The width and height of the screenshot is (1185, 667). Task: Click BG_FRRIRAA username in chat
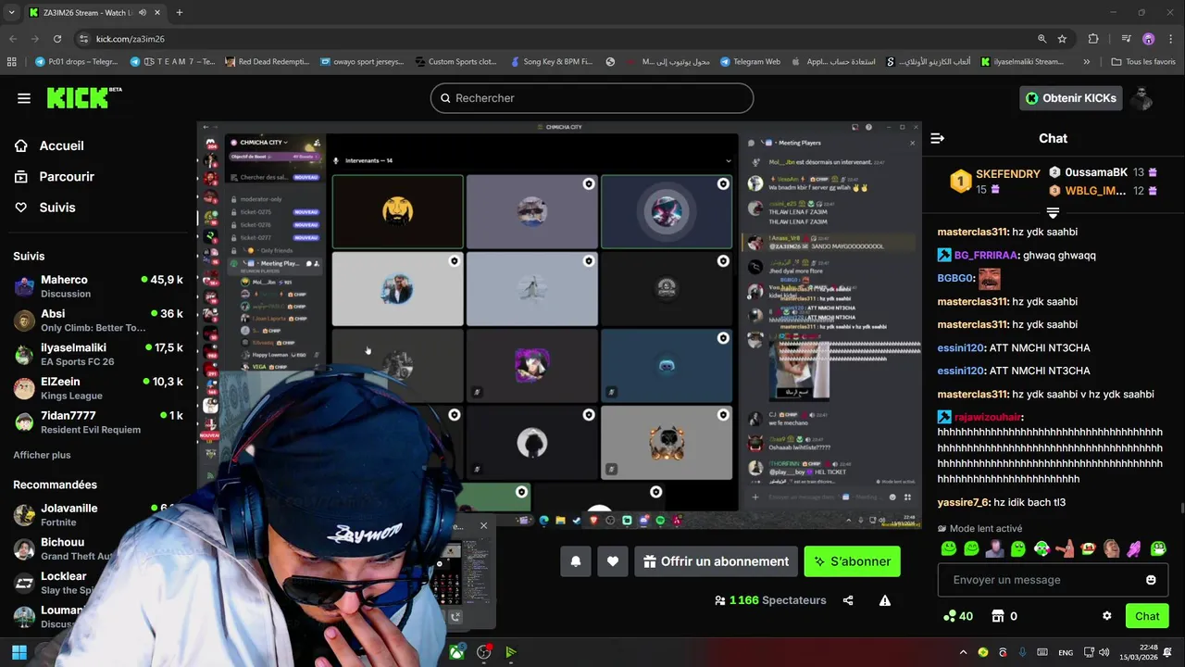pyautogui.click(x=986, y=255)
